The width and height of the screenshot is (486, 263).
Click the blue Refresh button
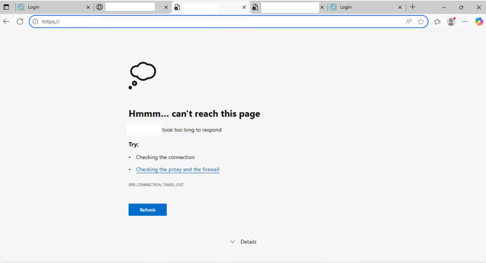[x=147, y=210]
